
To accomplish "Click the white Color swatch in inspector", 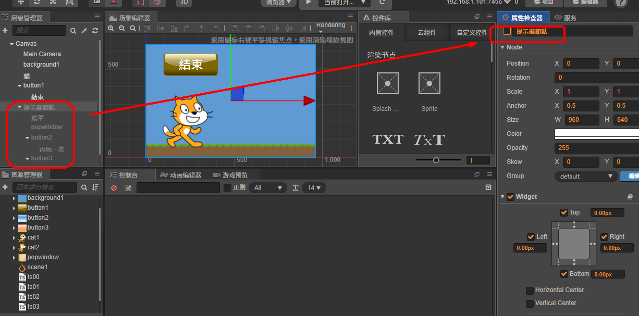I will pos(597,134).
